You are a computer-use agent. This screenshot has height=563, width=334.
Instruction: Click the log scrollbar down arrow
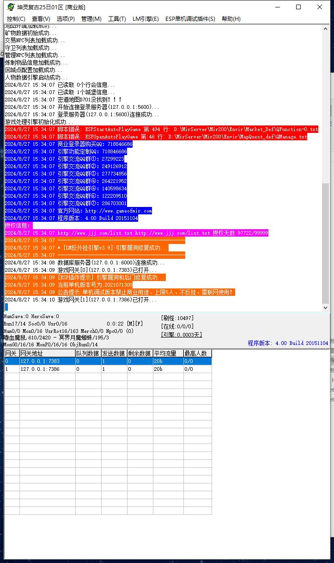click(326, 307)
